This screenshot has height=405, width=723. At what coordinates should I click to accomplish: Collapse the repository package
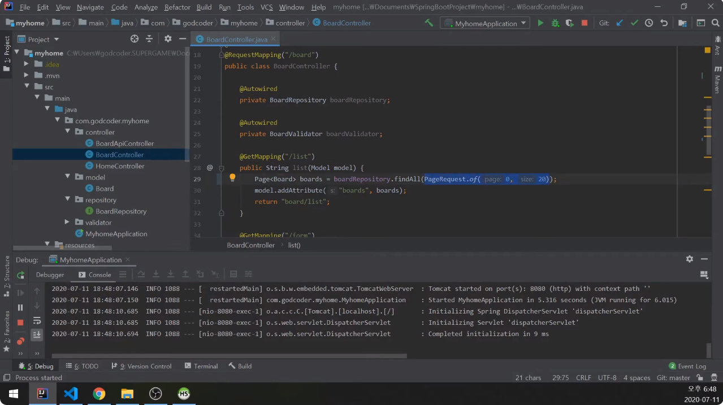(67, 199)
